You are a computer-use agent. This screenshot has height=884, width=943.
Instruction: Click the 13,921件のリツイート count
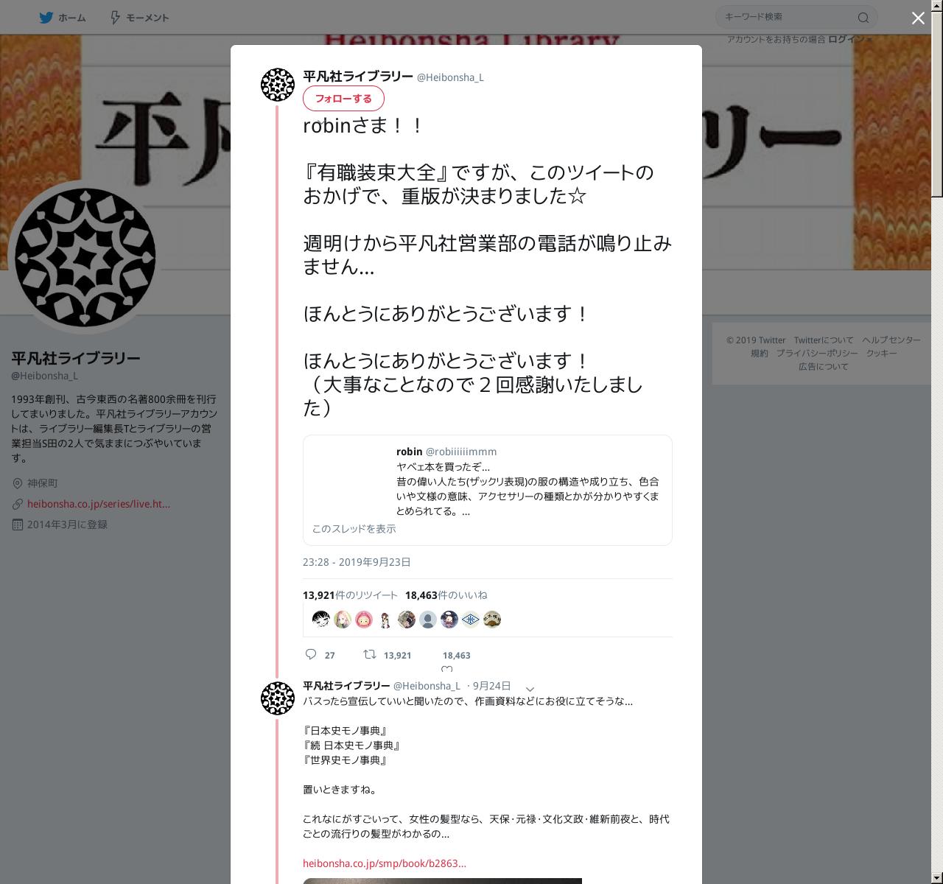tap(350, 595)
